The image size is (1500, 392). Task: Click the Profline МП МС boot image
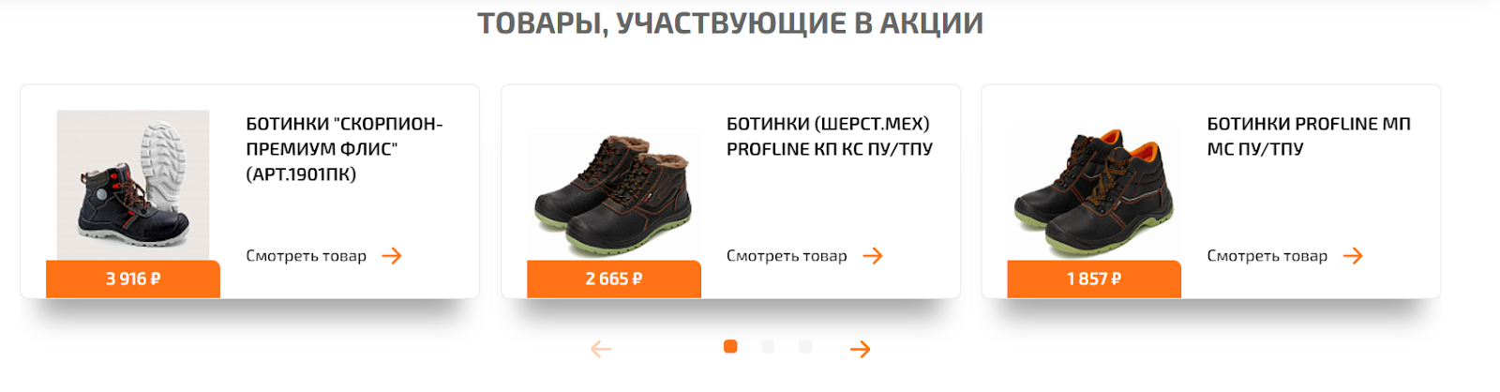(x=1094, y=194)
